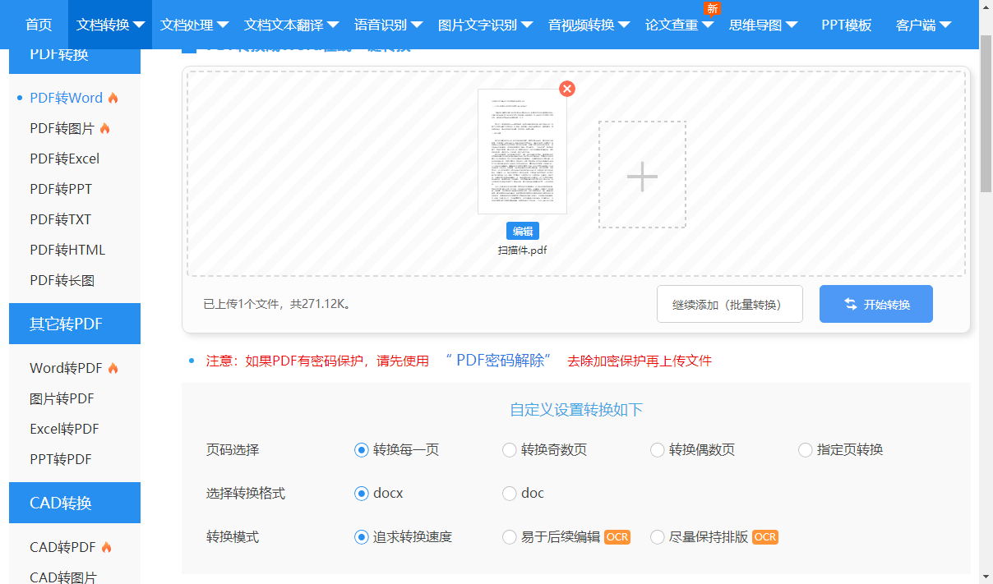The image size is (993, 584).
Task: Go to 首页 in top navigation
Action: pyautogui.click(x=39, y=25)
